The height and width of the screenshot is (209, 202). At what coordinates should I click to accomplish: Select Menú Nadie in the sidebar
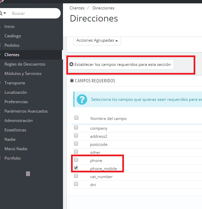[x=16, y=149]
